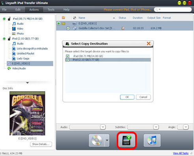Open the Audio track dropdown
The image size is (194, 156).
103,127
